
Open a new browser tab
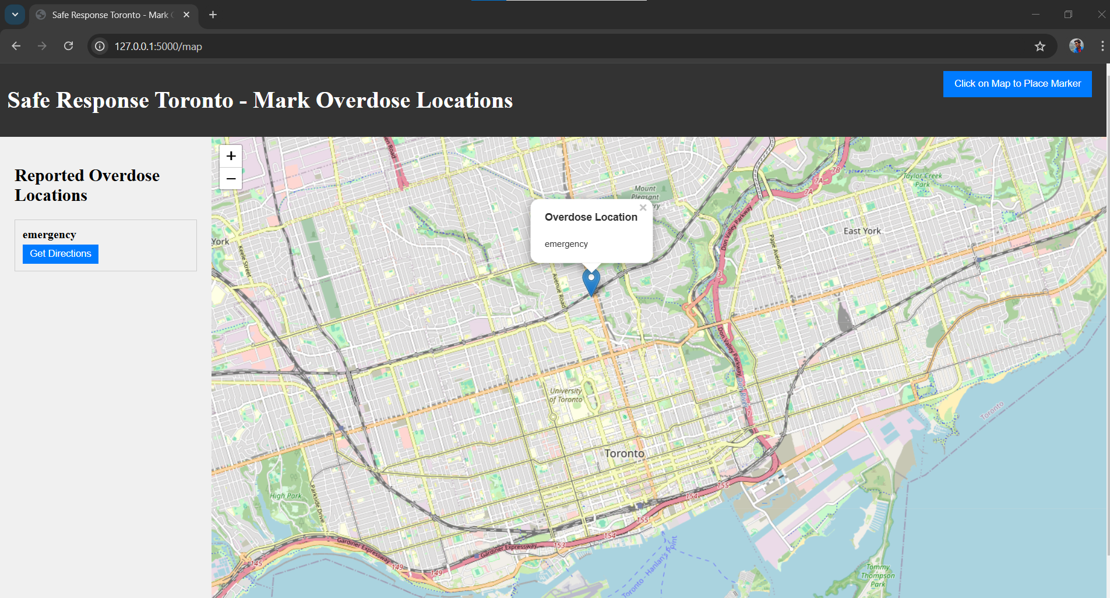(213, 15)
